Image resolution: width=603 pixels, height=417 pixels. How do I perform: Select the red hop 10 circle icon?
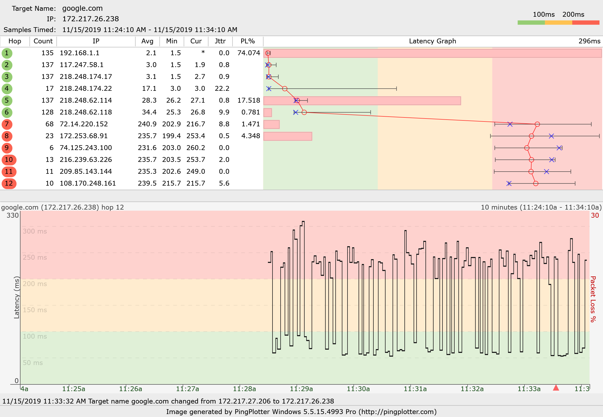pos(9,160)
